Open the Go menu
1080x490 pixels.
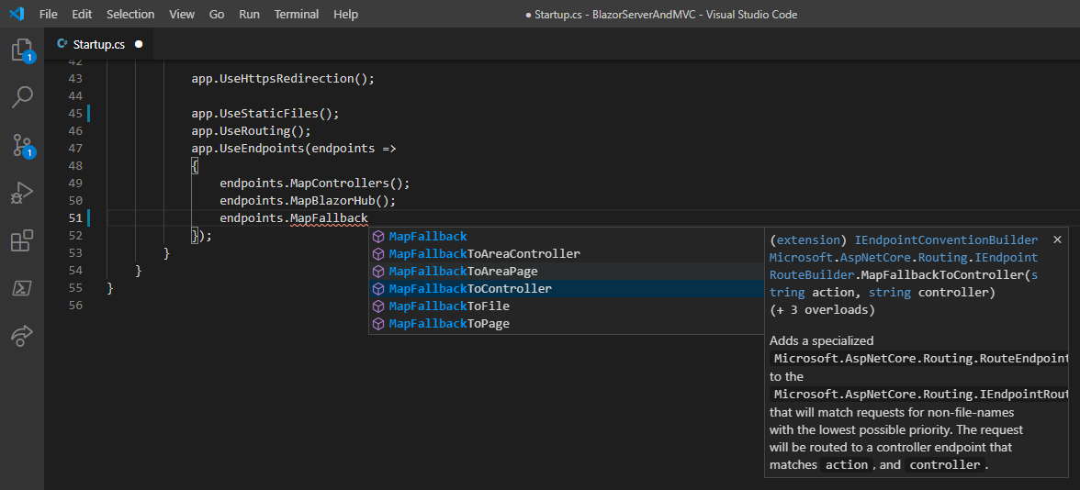tap(217, 14)
